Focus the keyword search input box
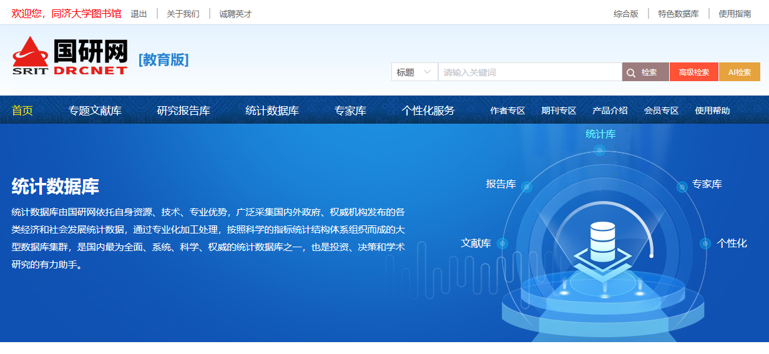 [x=530, y=72]
